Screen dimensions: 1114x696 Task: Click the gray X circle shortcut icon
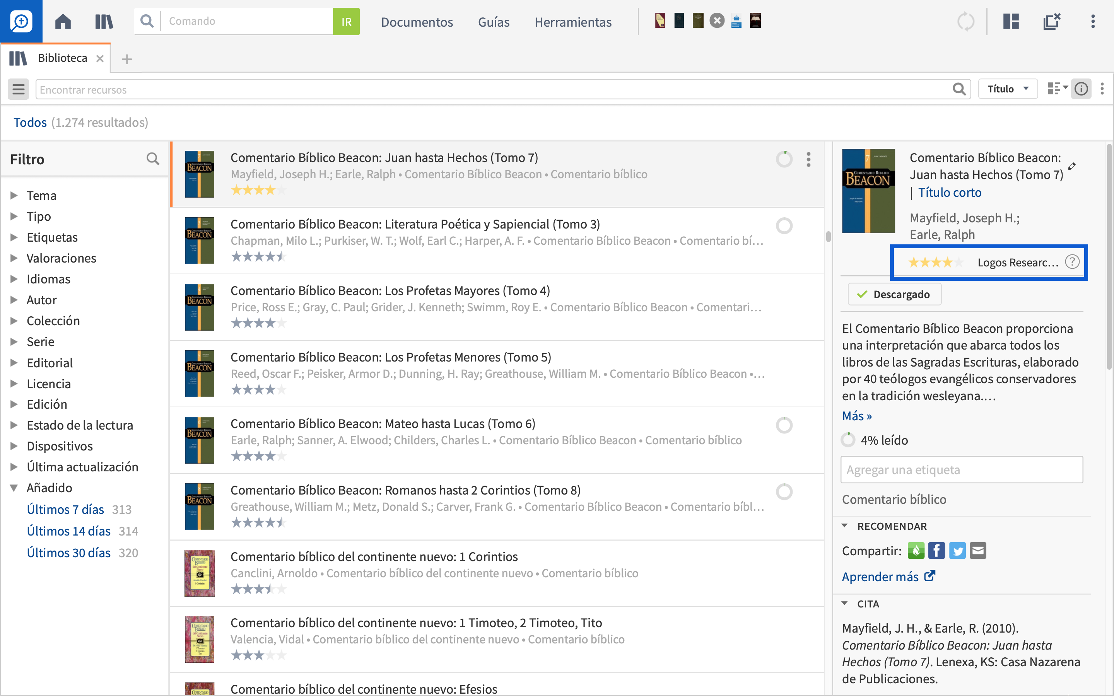[717, 21]
